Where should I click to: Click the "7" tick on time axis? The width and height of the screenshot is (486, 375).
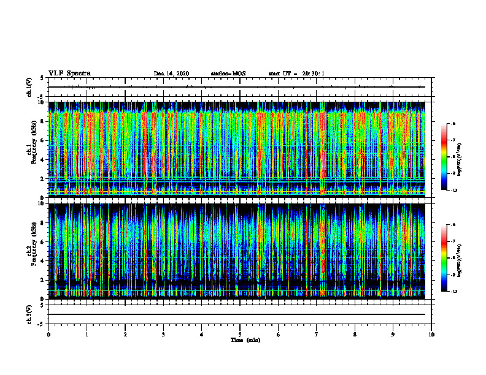[317, 335]
